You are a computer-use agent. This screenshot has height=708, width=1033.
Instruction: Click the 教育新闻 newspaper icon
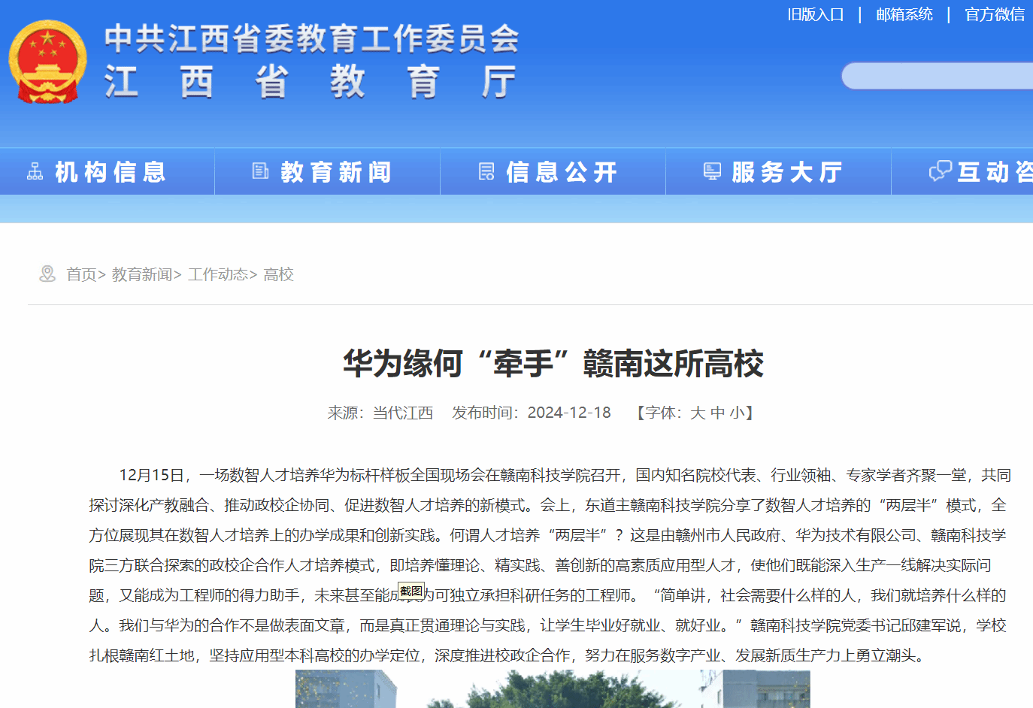(x=260, y=172)
